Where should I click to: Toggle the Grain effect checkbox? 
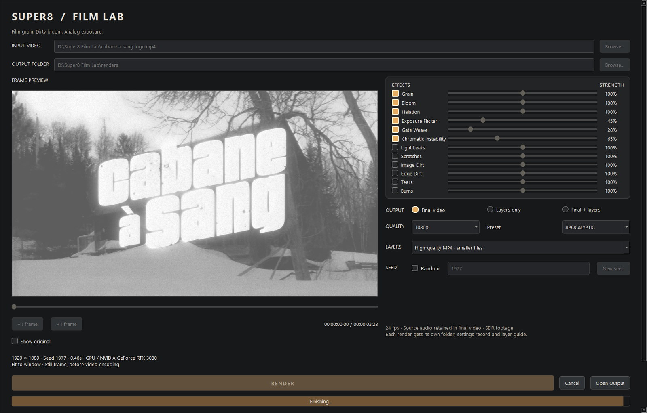tap(395, 94)
